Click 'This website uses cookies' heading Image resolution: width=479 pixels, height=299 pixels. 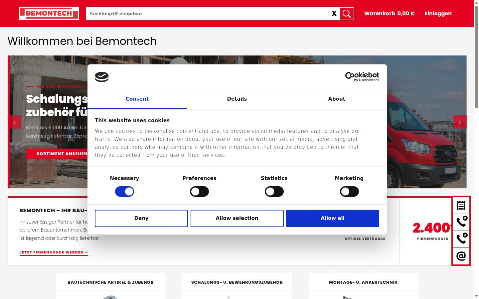click(132, 121)
